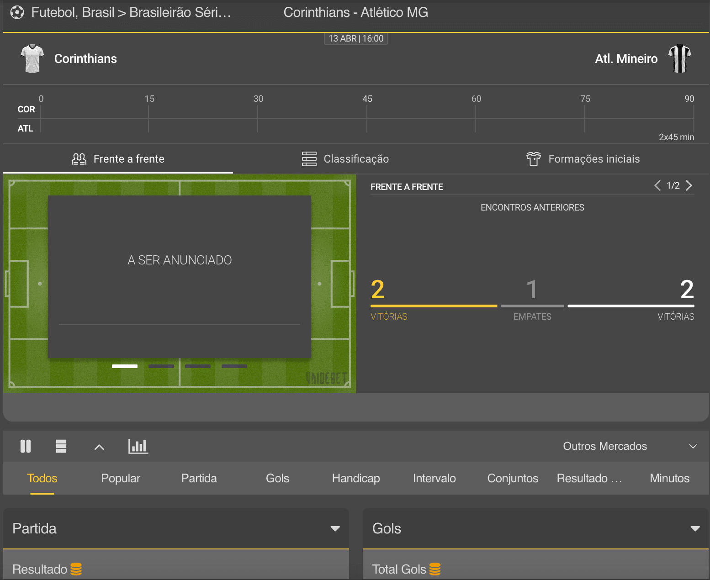710x580 pixels.
Task: Select the Conjuntos market filter
Action: tap(513, 478)
